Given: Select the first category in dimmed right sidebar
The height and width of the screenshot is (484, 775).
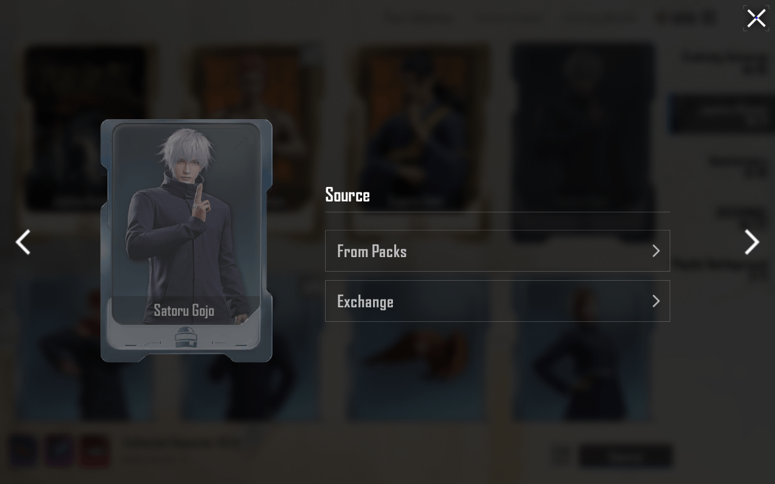Looking at the screenshot, I should coord(724,64).
